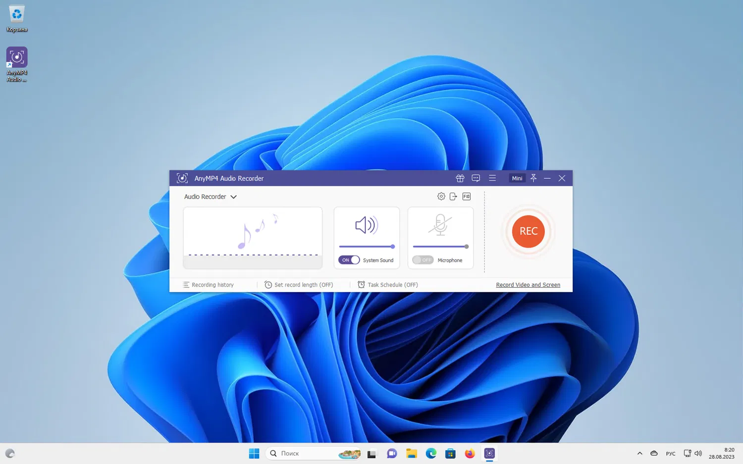This screenshot has width=743, height=464.
Task: Open the hamburger menu in the title bar
Action: tap(492, 178)
